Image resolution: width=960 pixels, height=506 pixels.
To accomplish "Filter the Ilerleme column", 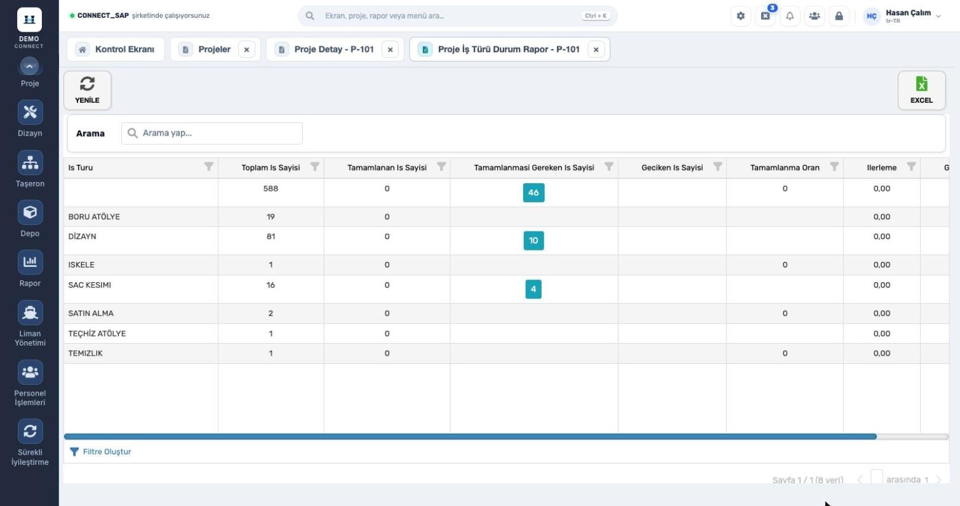I will click(911, 167).
